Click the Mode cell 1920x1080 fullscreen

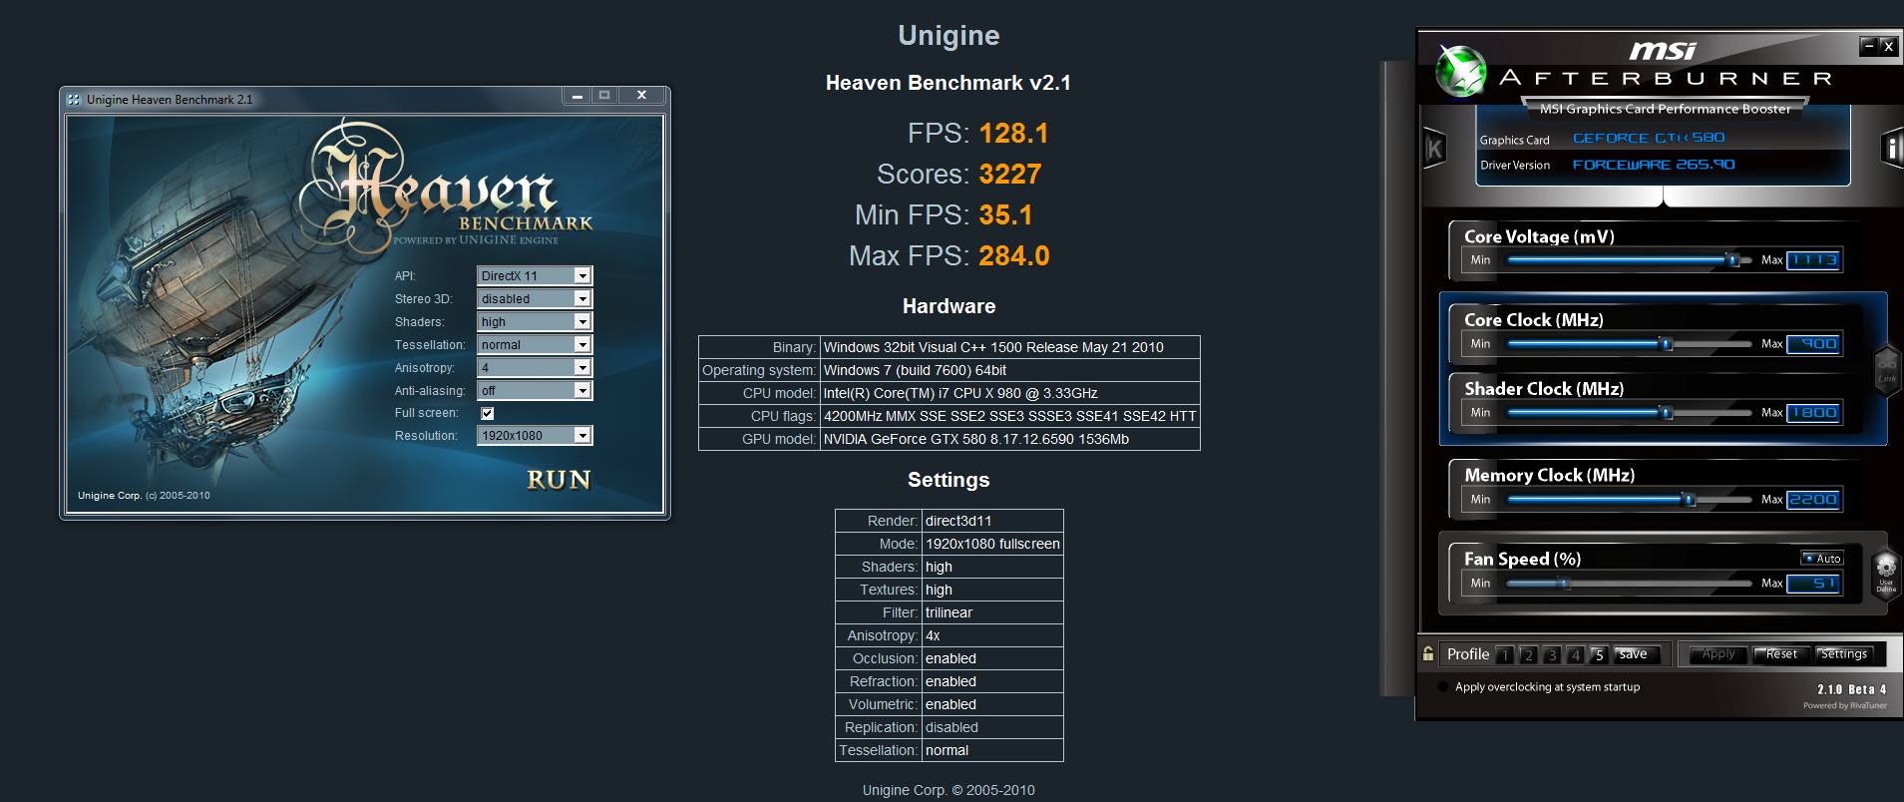click(992, 544)
